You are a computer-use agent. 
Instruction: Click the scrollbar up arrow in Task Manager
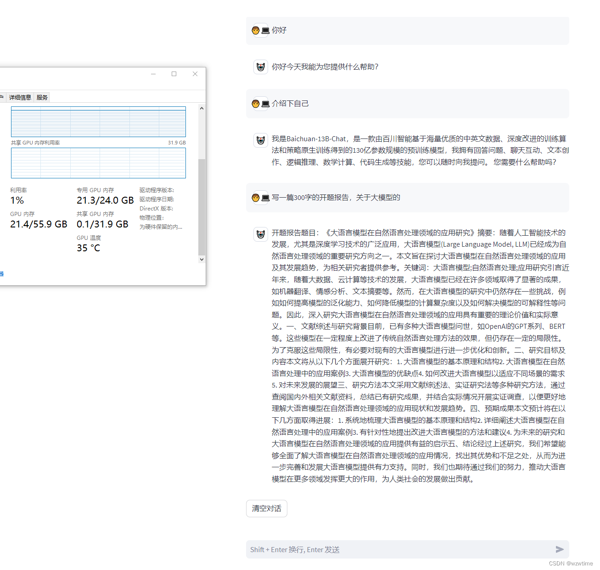click(x=202, y=108)
